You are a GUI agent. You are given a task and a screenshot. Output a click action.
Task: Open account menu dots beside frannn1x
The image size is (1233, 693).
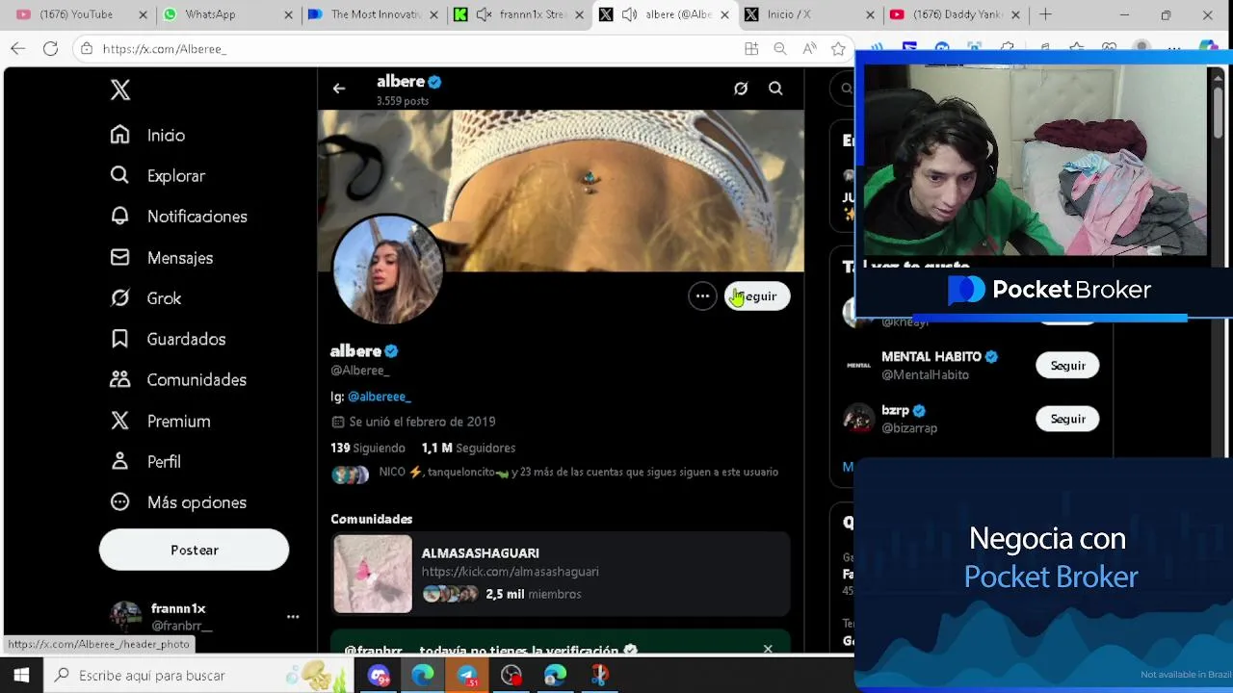pyautogui.click(x=293, y=617)
